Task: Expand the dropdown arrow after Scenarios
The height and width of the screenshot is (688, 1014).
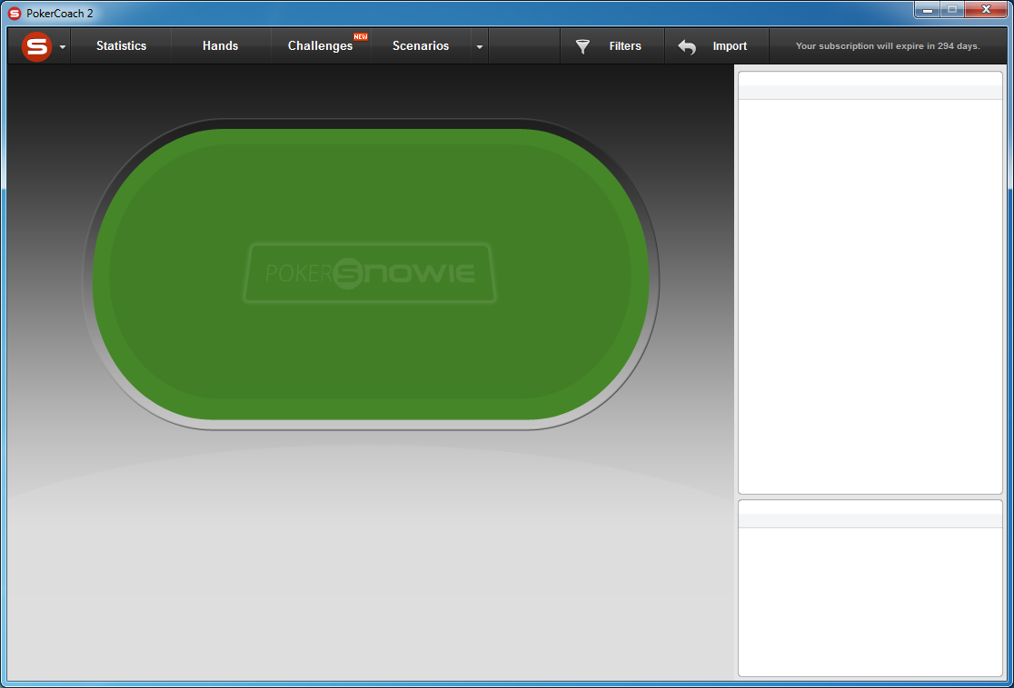Action: point(479,47)
